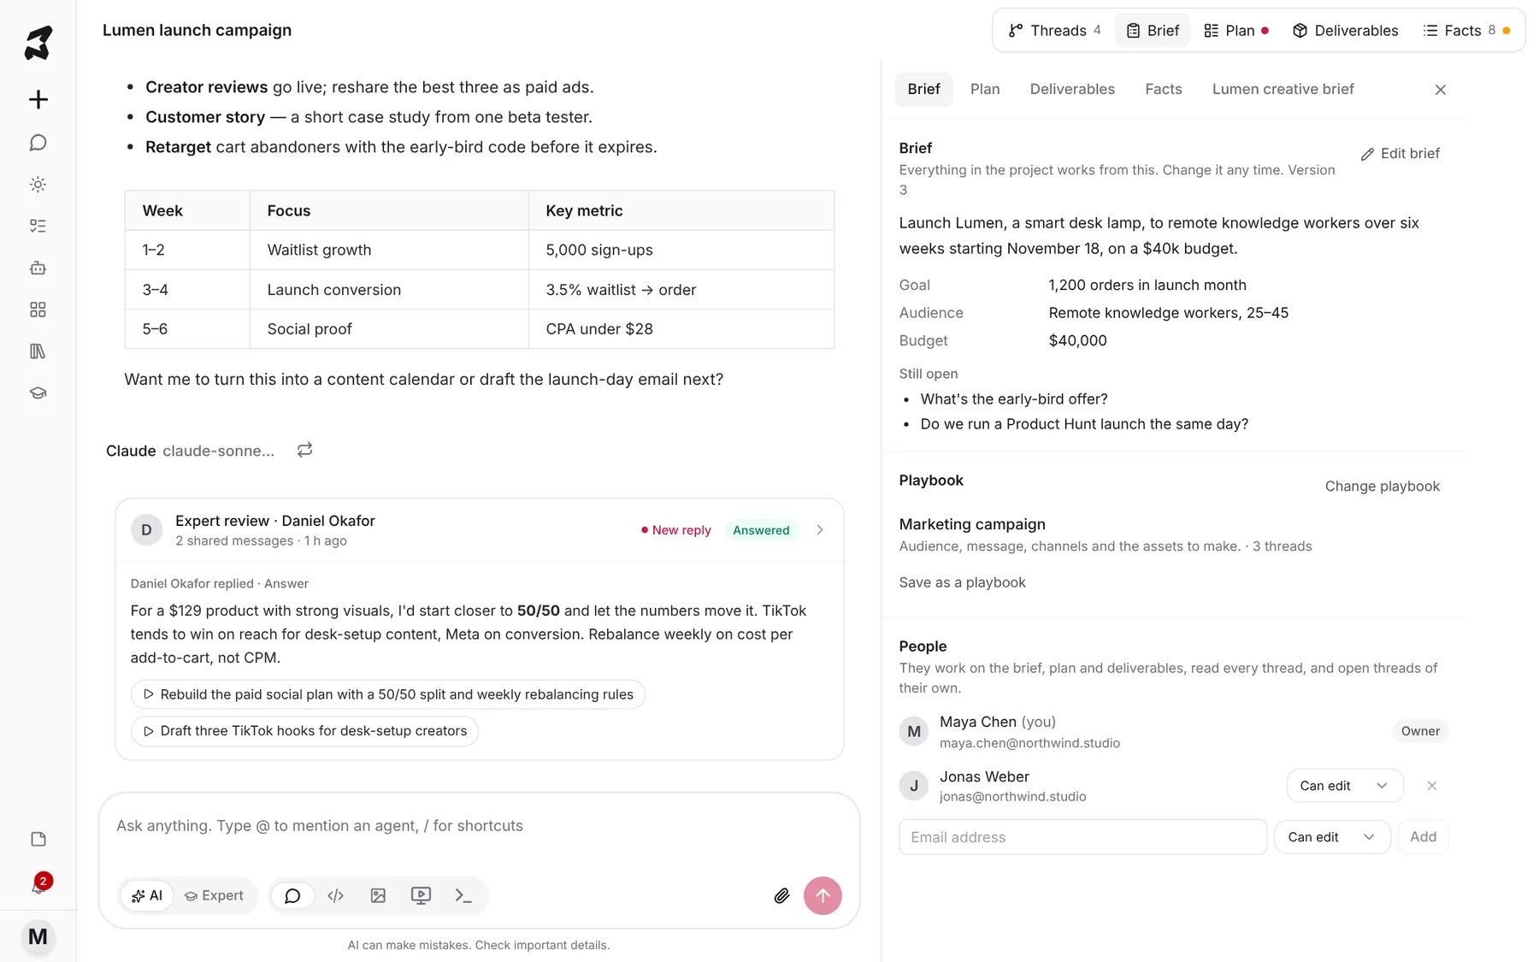The image size is (1539, 962).
Task: Click the regenerate arrows next to claude-sonne
Action: click(x=304, y=450)
